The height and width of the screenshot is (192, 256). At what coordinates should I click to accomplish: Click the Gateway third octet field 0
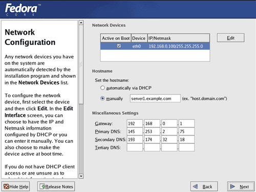[169, 123]
